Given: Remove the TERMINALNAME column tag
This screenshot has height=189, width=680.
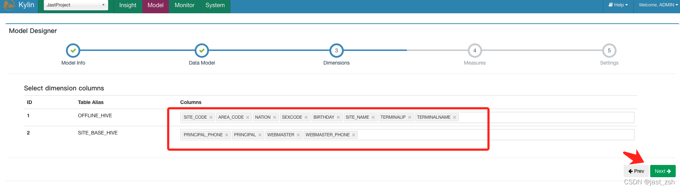Looking at the screenshot, I should tap(455, 117).
